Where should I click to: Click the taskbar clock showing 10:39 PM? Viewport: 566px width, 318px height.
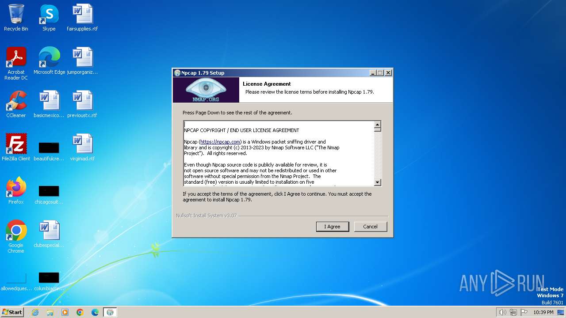click(x=543, y=312)
